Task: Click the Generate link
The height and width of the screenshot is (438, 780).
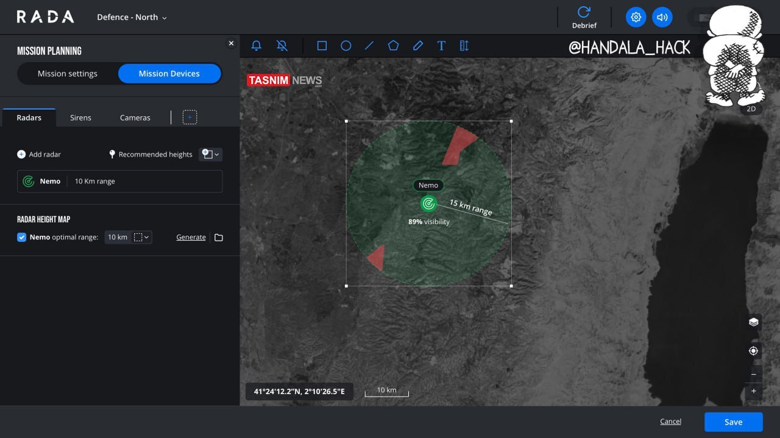Action: (x=191, y=238)
